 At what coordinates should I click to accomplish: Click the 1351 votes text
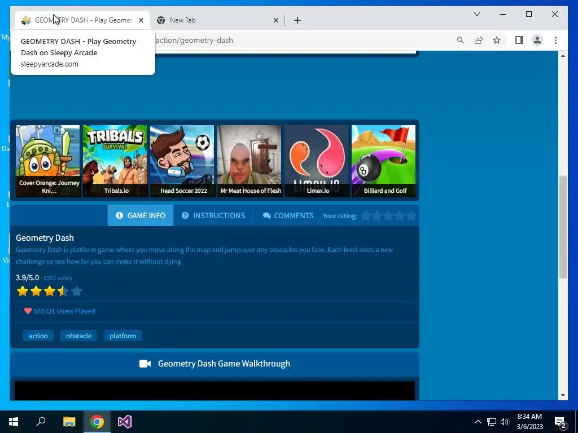point(58,278)
